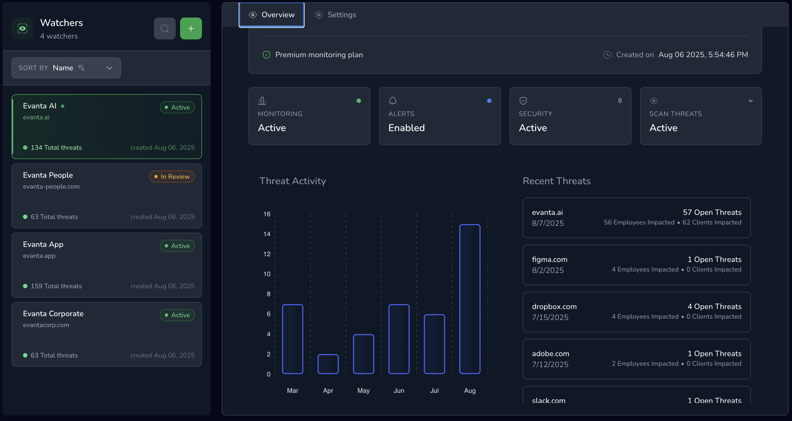This screenshot has height=421, width=792.
Task: Click the July bar in Threat Activity chart
Action: [x=434, y=344]
